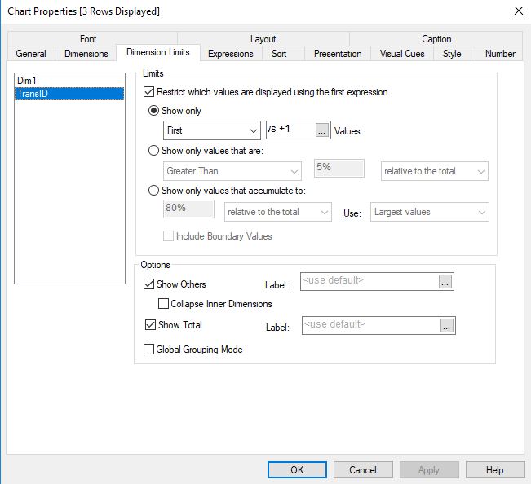Select 'Show only values that are' radio
Viewport: 531px width, 484px height.
tap(154, 151)
